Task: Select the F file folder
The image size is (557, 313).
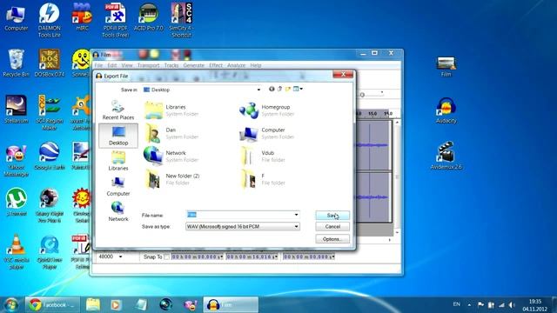Action: pyautogui.click(x=263, y=179)
